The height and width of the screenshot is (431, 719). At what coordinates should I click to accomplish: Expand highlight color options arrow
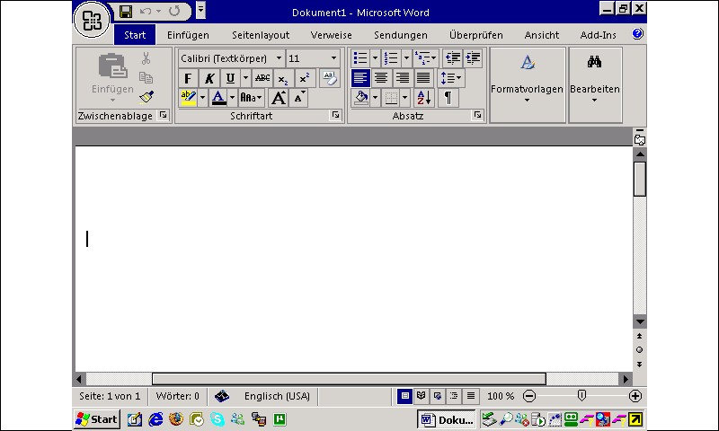[203, 98]
